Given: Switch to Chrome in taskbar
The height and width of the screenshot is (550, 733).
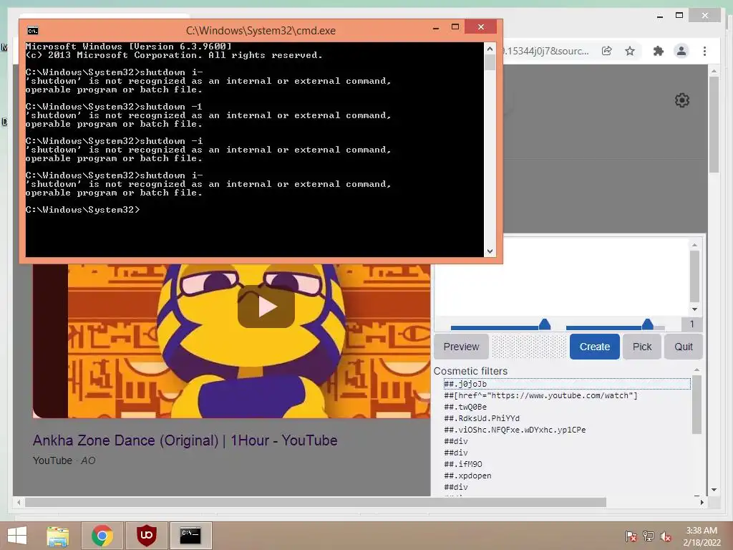Looking at the screenshot, I should [102, 536].
